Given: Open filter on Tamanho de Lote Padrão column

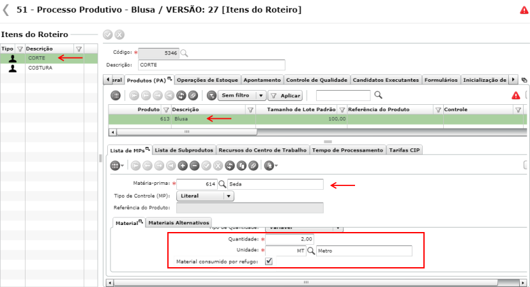Looking at the screenshot, I should [342, 110].
